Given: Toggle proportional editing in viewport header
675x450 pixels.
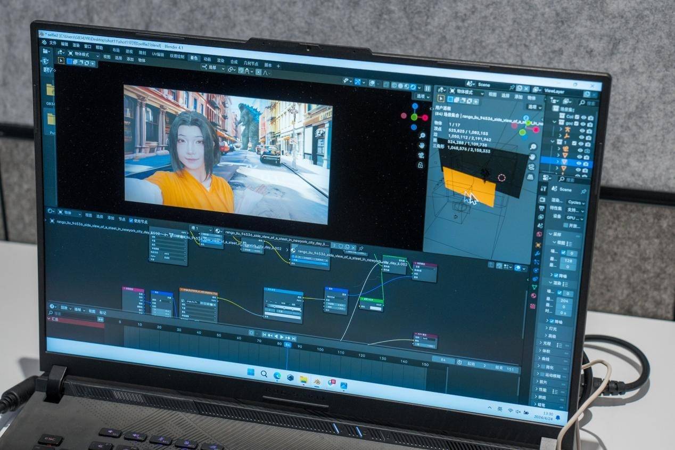Looking at the screenshot, I should [x=259, y=72].
